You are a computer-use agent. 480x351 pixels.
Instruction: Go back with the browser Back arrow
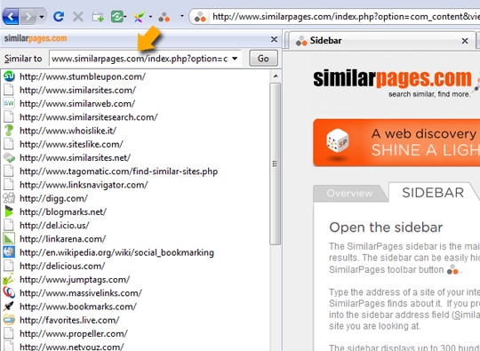tap(11, 16)
